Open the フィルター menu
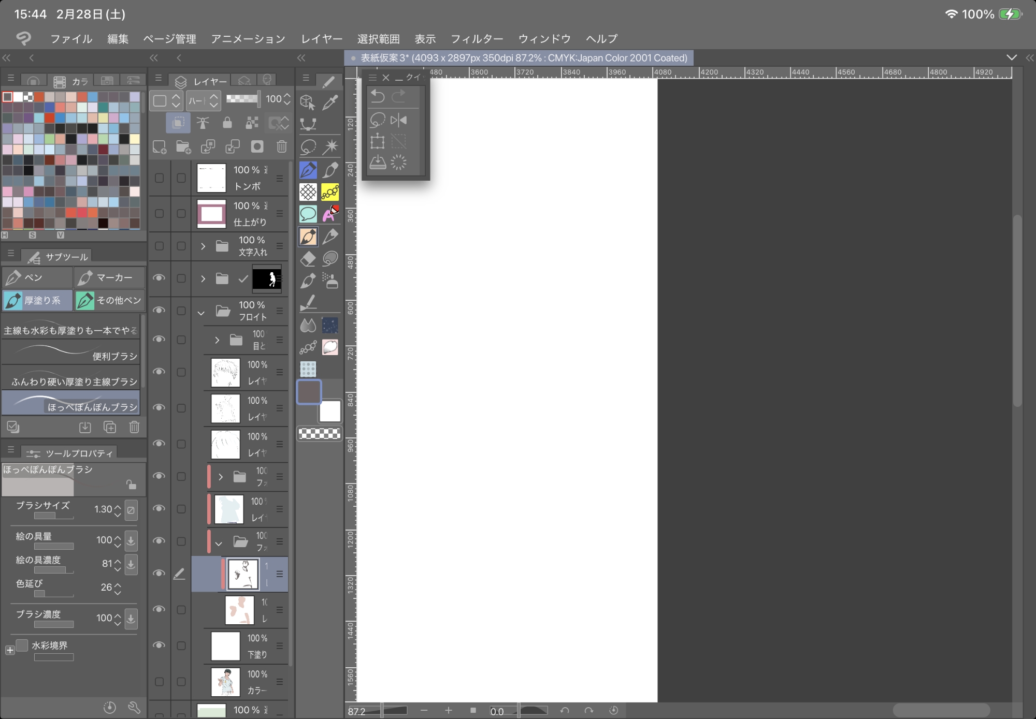This screenshot has height=719, width=1036. click(477, 39)
